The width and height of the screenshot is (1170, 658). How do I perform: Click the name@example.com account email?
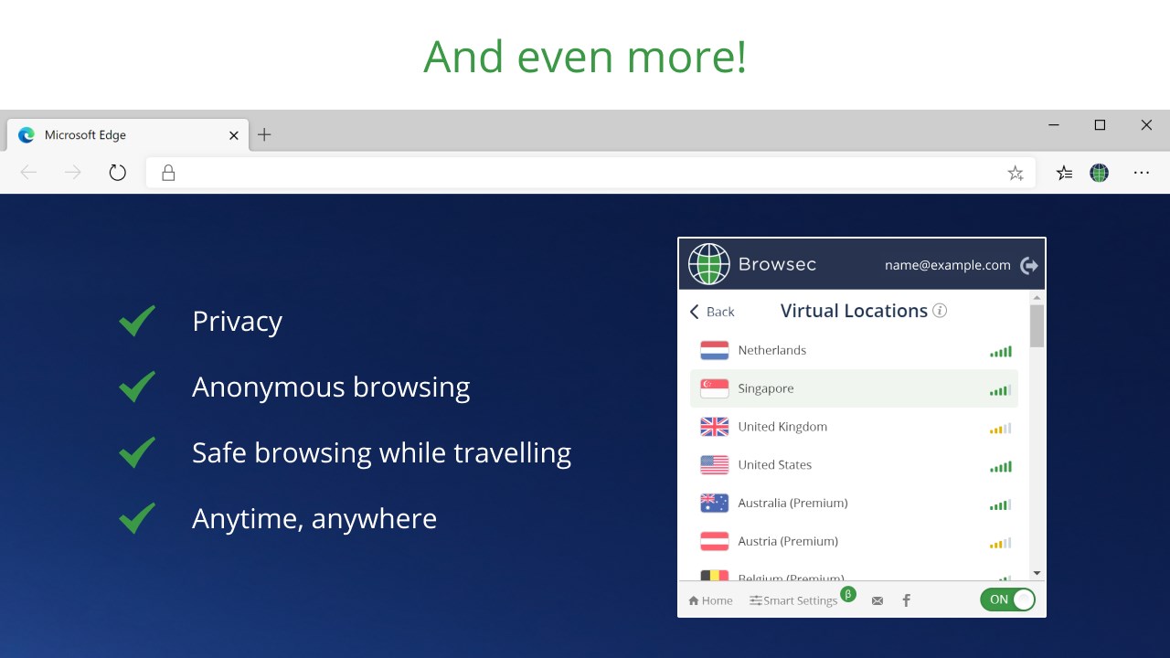tap(948, 265)
